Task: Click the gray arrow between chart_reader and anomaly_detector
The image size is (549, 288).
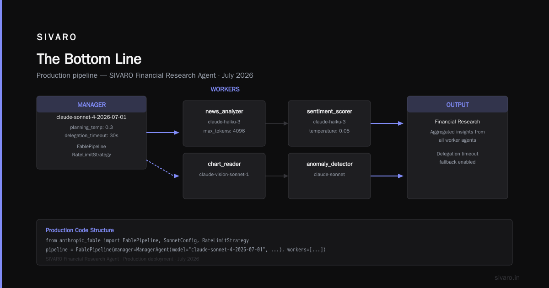Action: click(x=277, y=176)
